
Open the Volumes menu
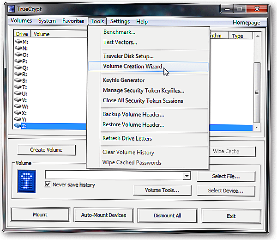(x=21, y=20)
